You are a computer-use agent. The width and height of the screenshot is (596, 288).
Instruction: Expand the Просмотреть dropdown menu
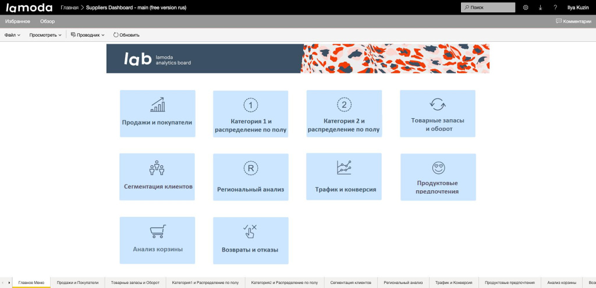pyautogui.click(x=45, y=35)
